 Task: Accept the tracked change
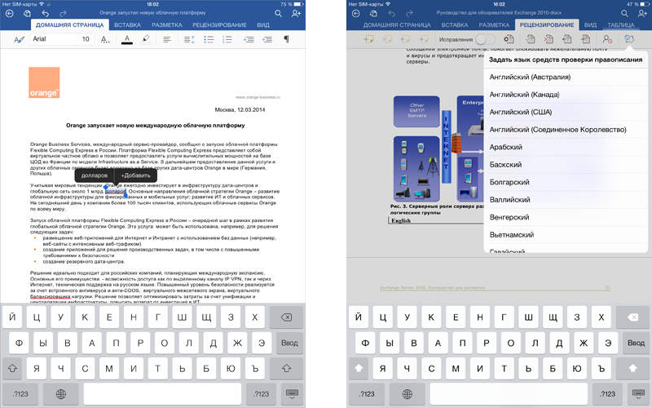[531, 39]
